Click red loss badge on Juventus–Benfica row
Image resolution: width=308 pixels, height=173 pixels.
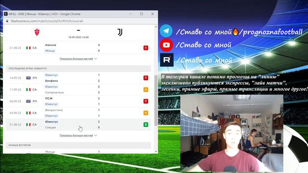[146, 78]
